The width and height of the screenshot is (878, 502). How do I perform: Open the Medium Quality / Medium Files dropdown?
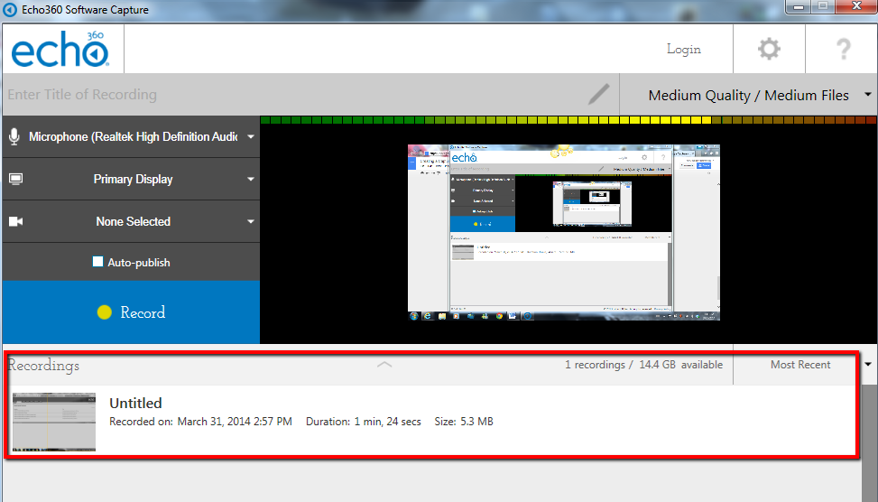click(x=749, y=95)
